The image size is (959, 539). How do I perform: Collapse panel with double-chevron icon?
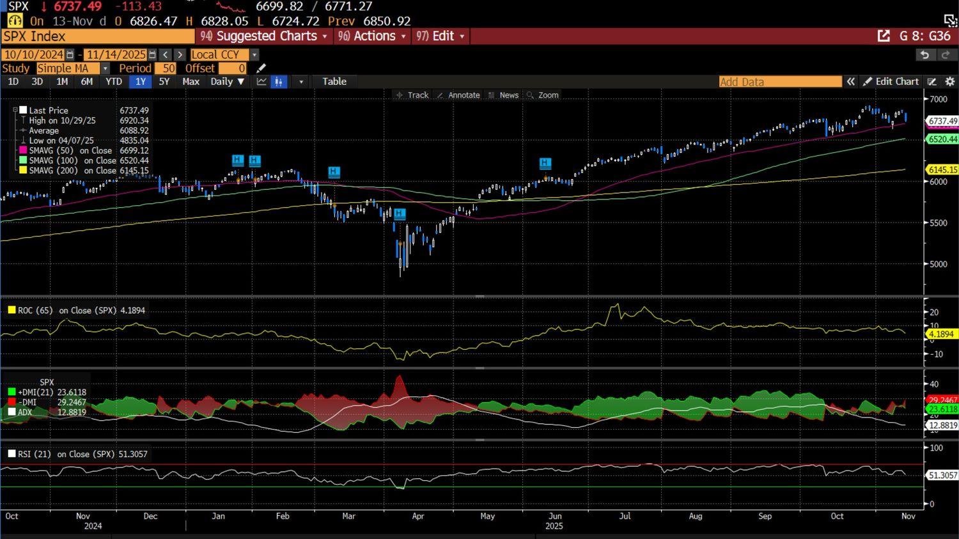pos(851,82)
